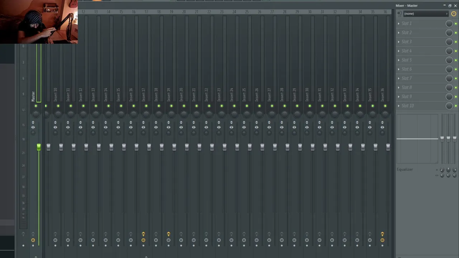Click the Slot 2 label text

[x=406, y=33]
